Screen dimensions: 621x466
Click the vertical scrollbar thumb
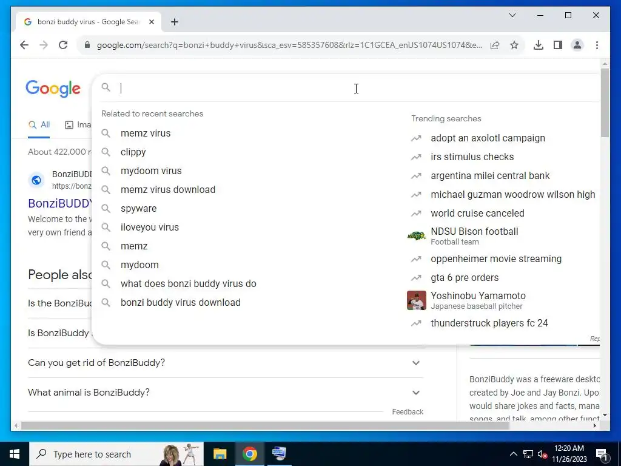coord(605,102)
